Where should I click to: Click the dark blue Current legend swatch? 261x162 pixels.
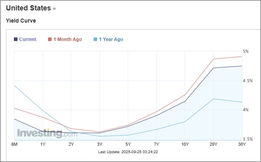click(x=16, y=39)
